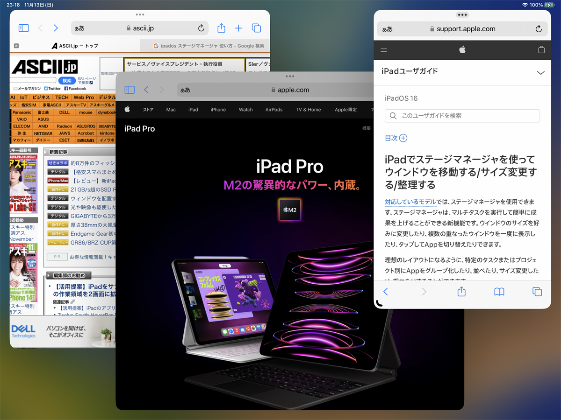Open the ELECOM brand link

(x=22, y=126)
